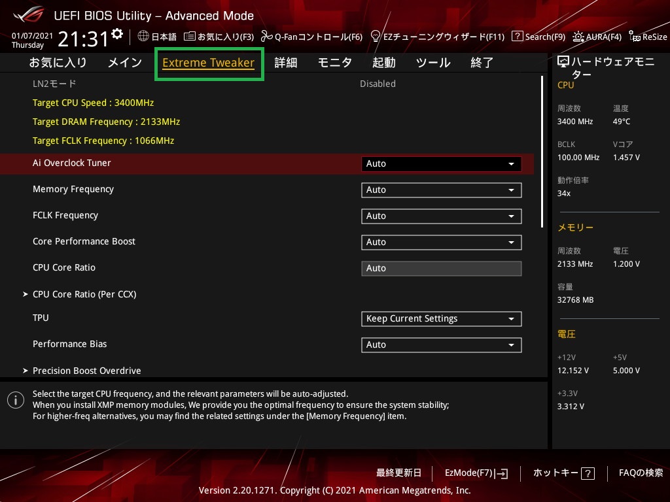Select the CPU Core Ratio label
This screenshot has width=670, height=502.
[x=64, y=267]
